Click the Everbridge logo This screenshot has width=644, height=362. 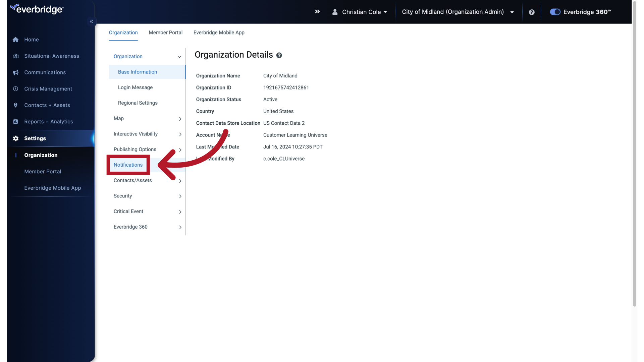tap(37, 9)
